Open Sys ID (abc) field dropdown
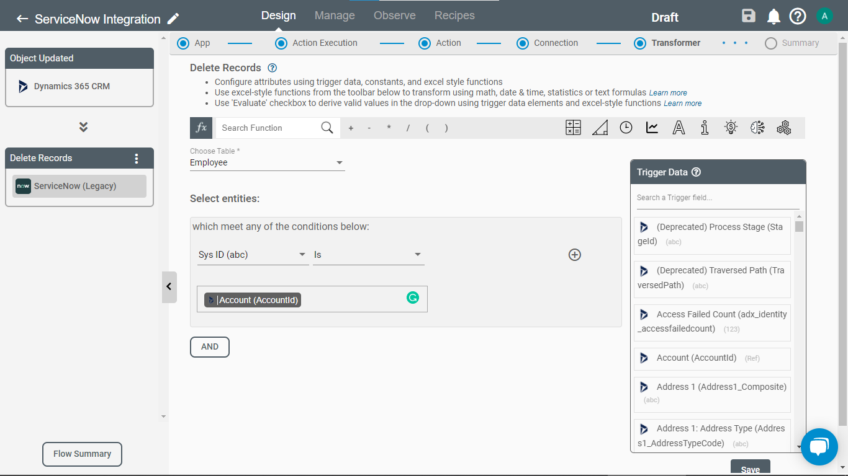848x476 pixels. click(x=253, y=255)
